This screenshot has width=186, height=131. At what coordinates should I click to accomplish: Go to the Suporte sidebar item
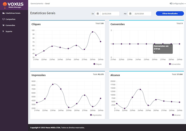click(9, 31)
